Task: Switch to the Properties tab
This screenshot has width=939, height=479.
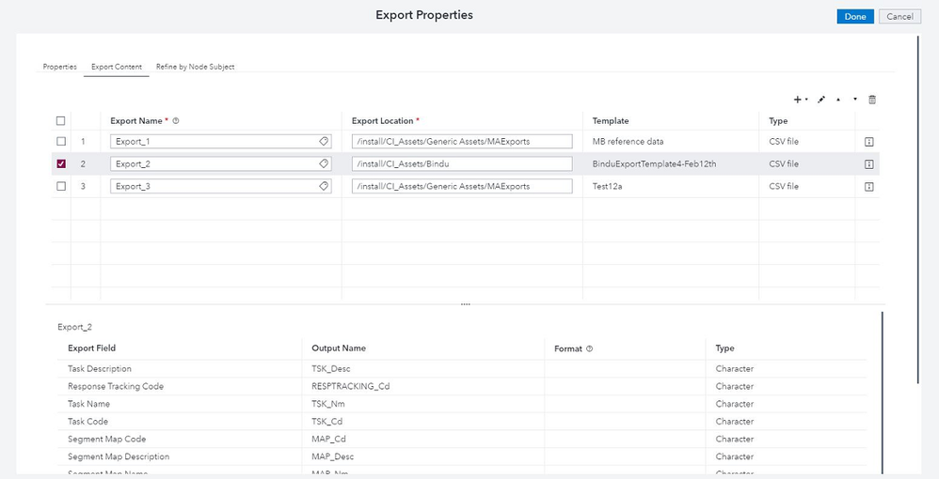Action: click(60, 67)
